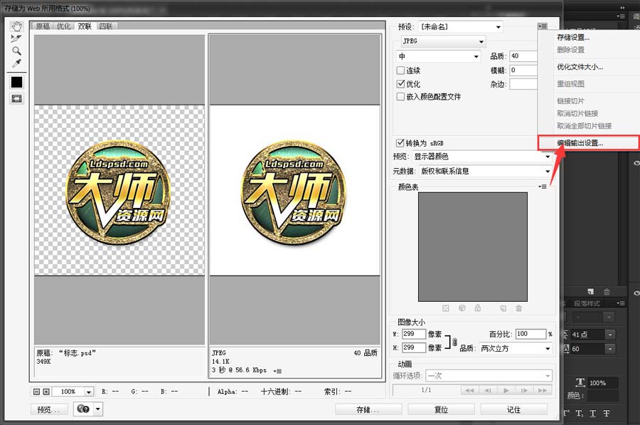This screenshot has width=640, height=425.
Task: Click the zoom in plus button
Action: [46, 392]
